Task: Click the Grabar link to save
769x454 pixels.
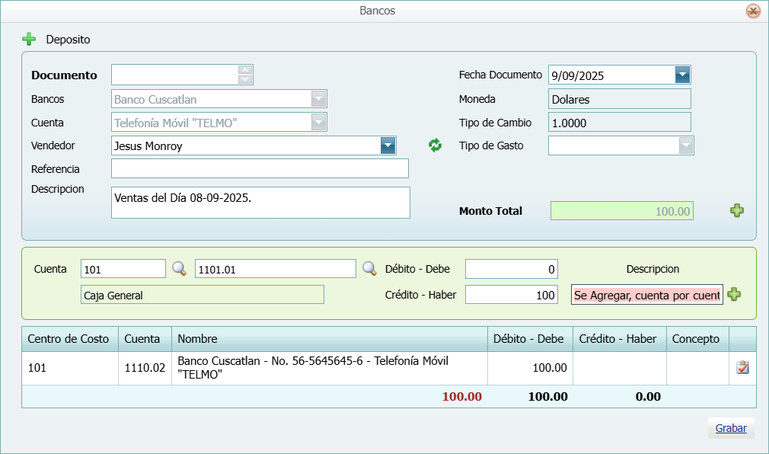Action: (x=731, y=428)
